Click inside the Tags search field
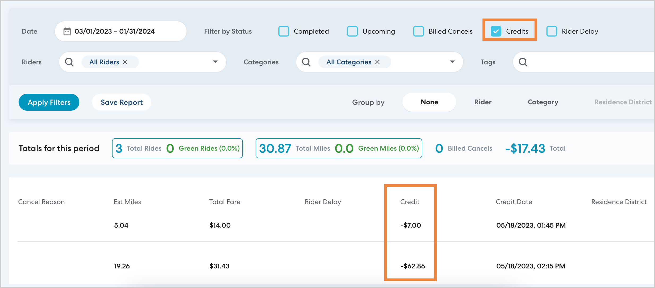 click(x=589, y=62)
